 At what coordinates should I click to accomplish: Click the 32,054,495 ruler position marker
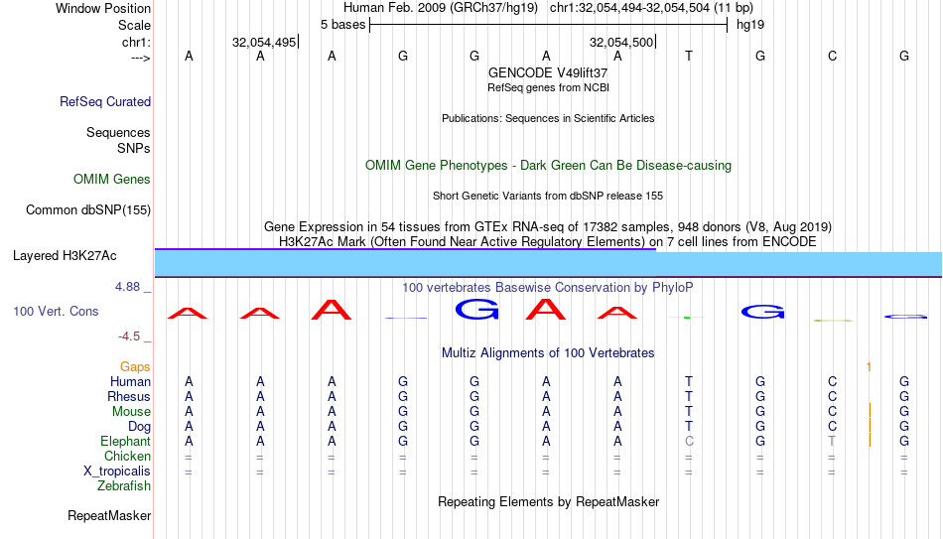(264, 42)
